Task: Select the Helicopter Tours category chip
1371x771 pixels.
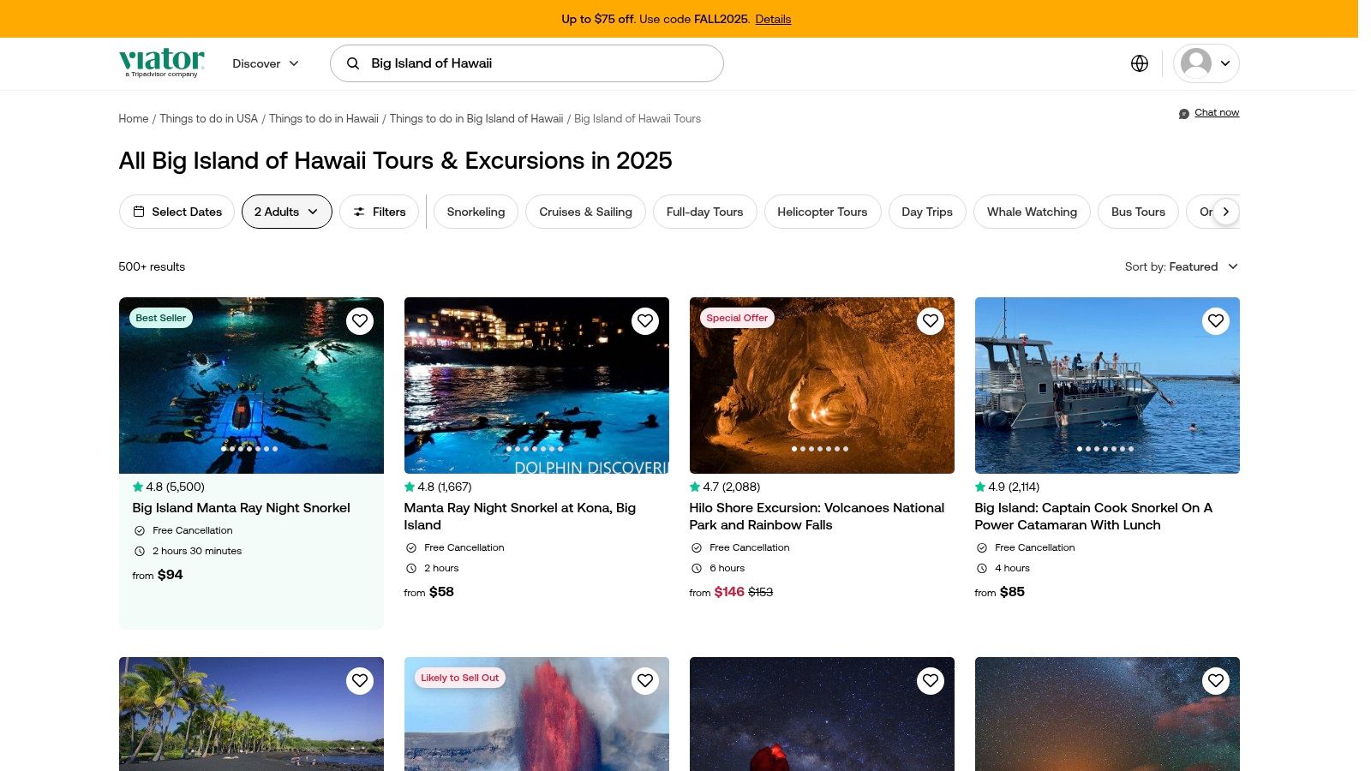Action: (822, 212)
